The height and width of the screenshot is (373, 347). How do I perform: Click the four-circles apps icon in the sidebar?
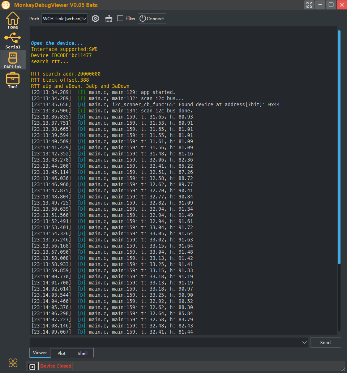13,363
